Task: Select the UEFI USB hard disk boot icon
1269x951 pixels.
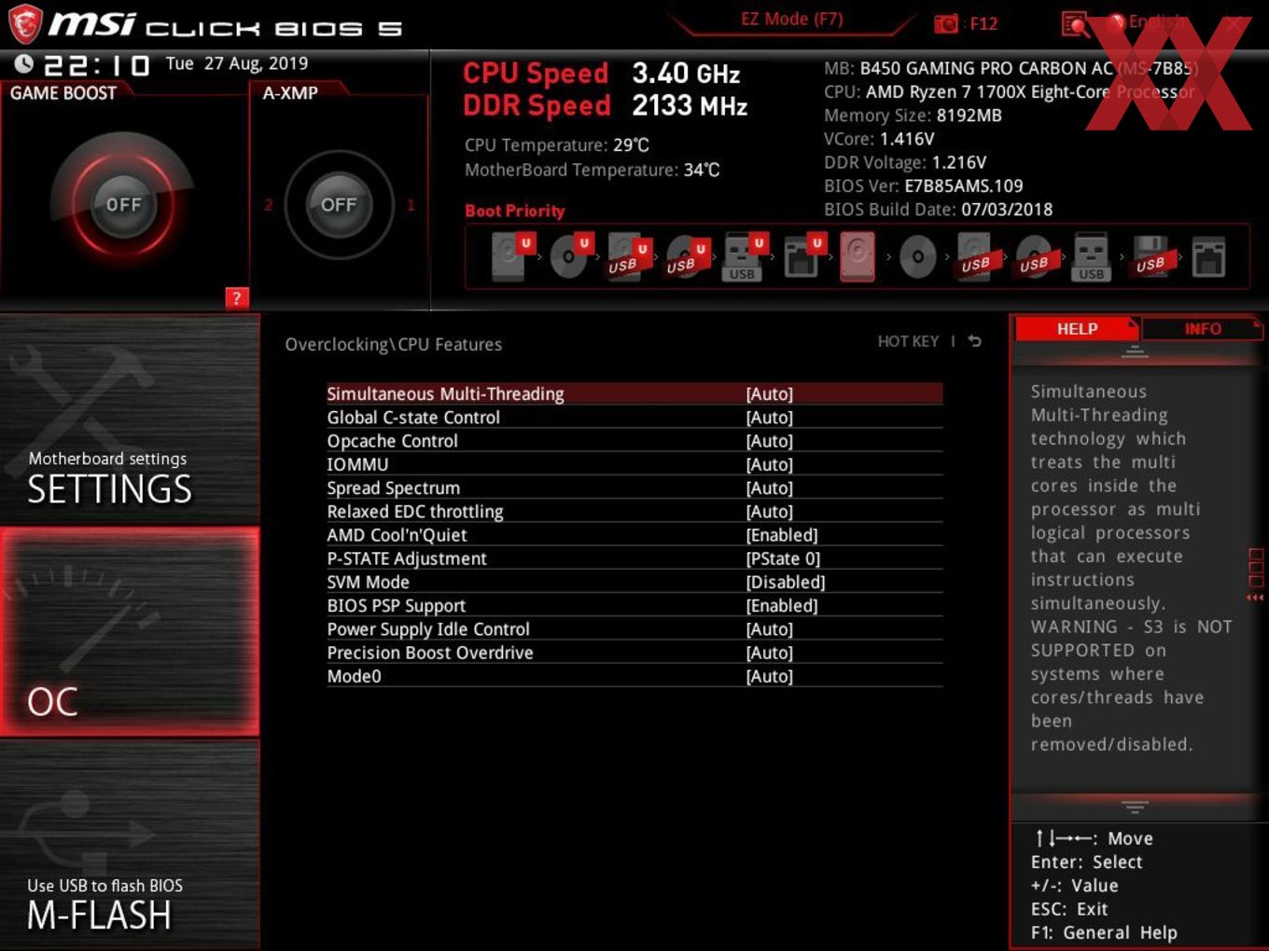Action: pyautogui.click(x=627, y=256)
